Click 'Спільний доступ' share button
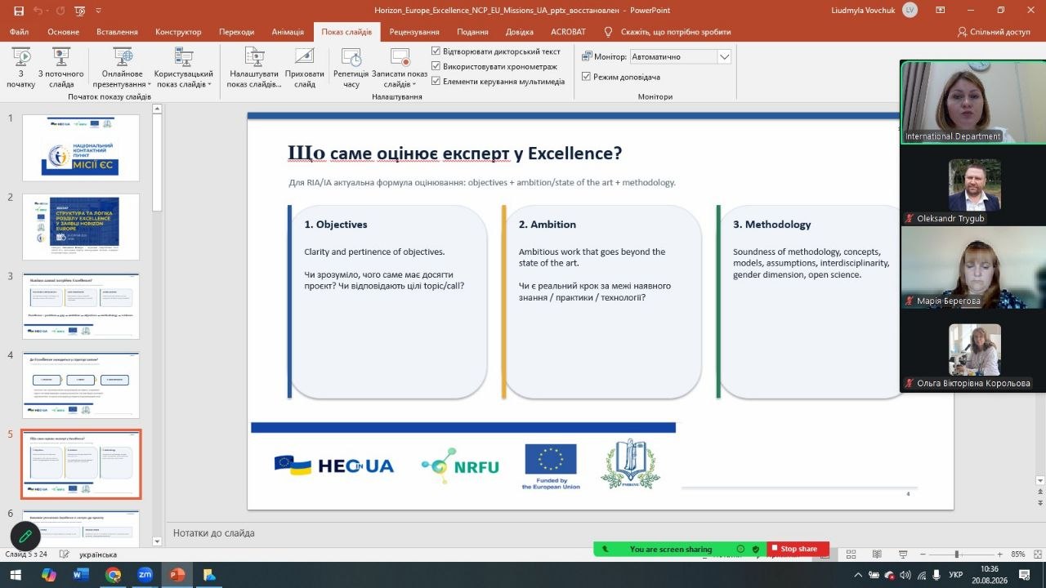1046x588 pixels. (994, 32)
